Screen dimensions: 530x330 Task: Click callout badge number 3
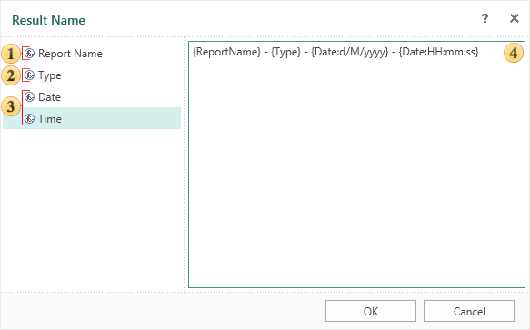[x=11, y=107]
